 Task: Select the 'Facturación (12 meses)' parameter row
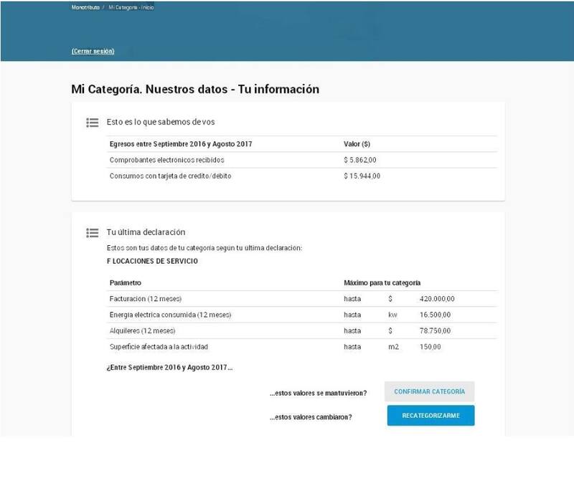(x=146, y=299)
